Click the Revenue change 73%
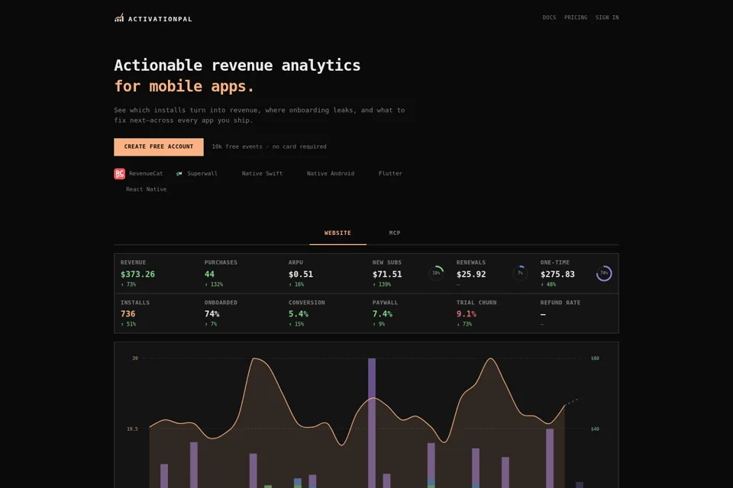The width and height of the screenshot is (733, 488). pos(128,284)
